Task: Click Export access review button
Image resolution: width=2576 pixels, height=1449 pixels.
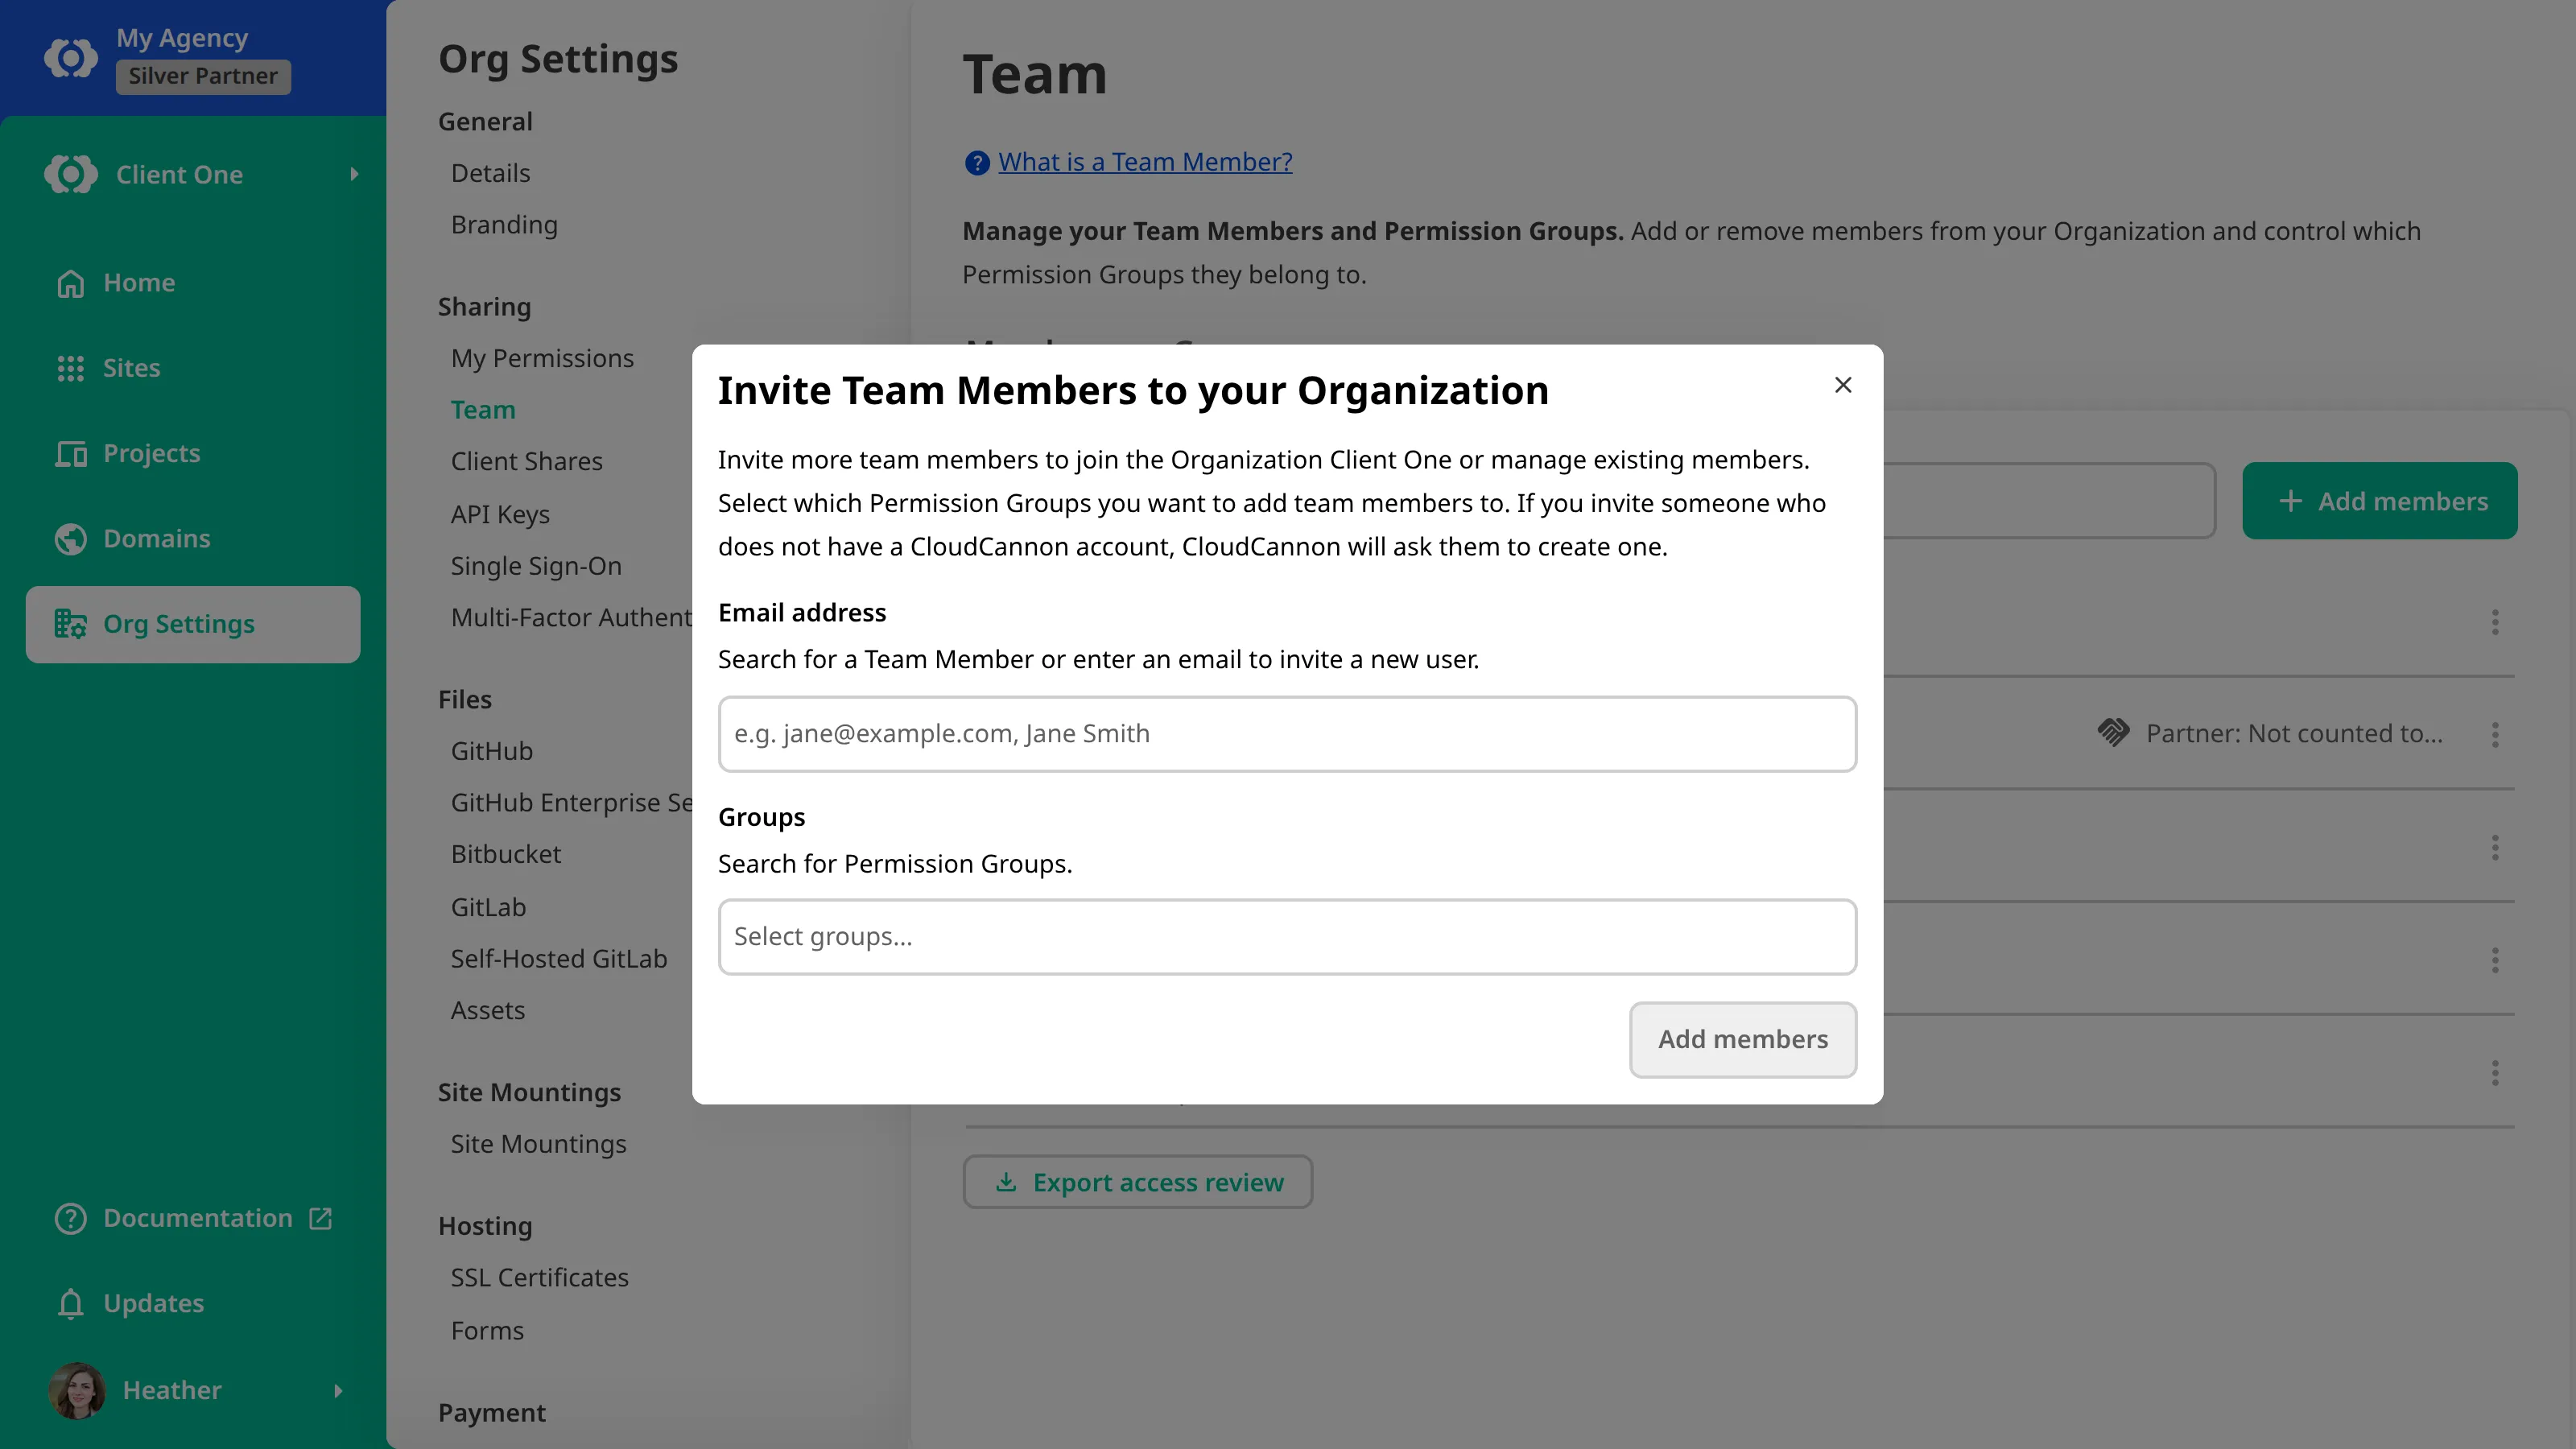Action: coord(1137,1182)
